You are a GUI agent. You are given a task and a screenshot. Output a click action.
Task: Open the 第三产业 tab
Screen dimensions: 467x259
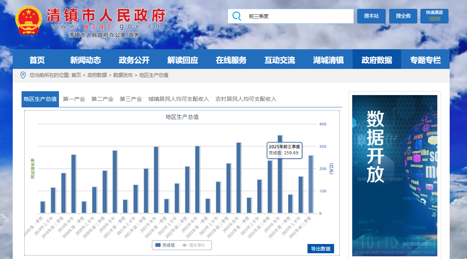click(131, 99)
